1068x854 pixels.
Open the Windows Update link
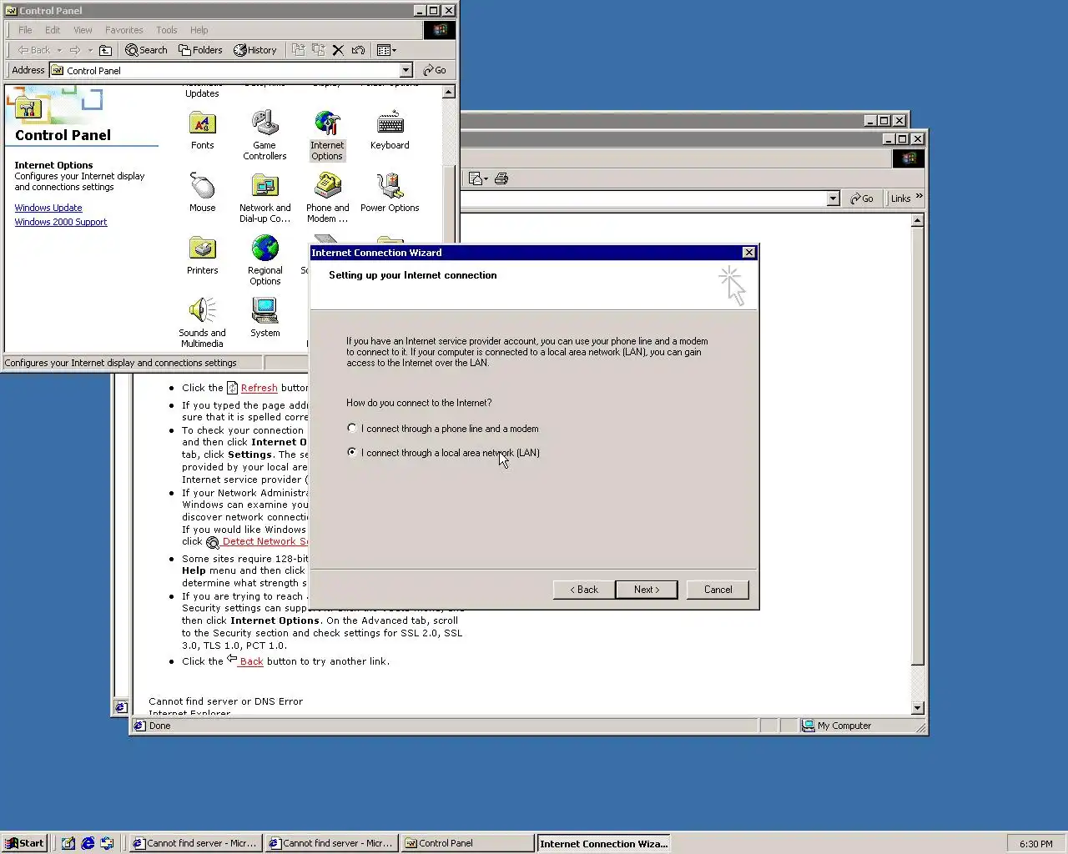[48, 208]
